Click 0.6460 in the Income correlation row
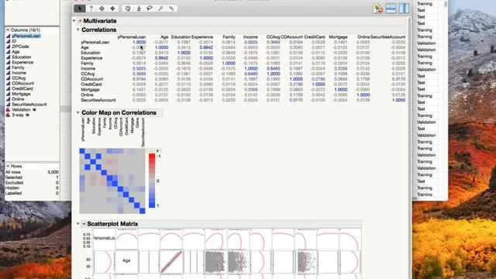496x279 pixels. point(274,68)
